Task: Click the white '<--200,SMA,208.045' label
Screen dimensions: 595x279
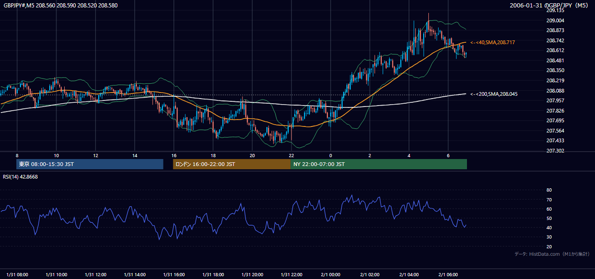Action: coord(494,94)
